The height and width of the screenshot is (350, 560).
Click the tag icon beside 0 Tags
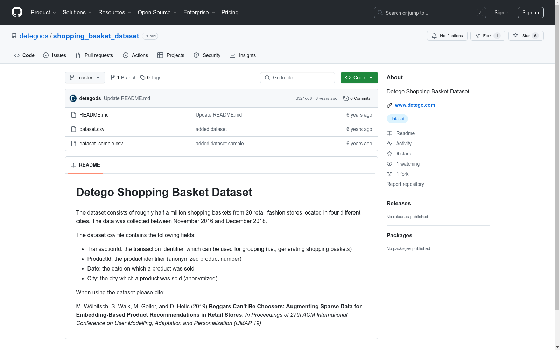tap(143, 78)
